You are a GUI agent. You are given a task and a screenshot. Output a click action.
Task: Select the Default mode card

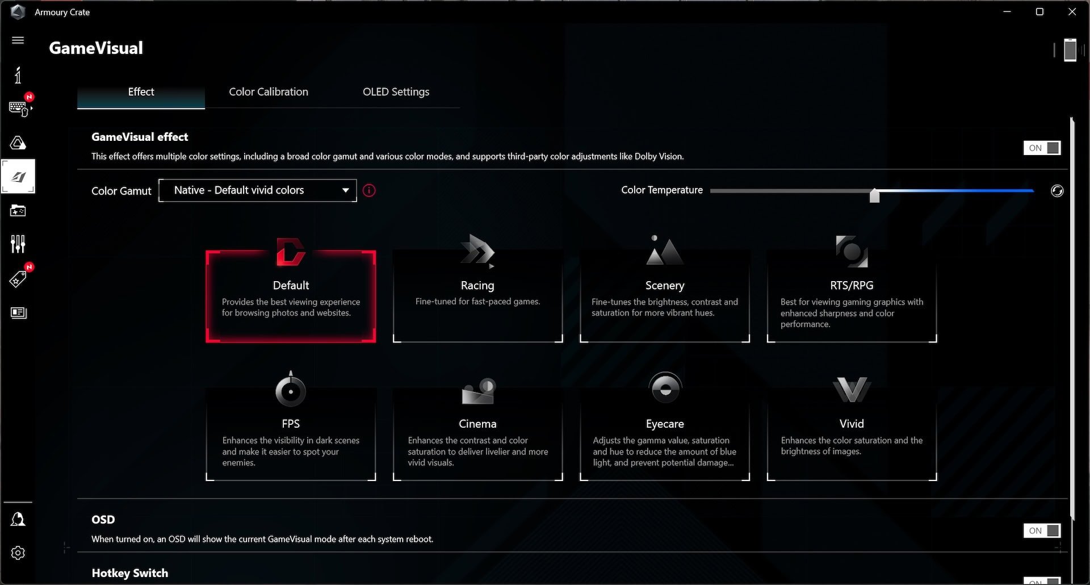(291, 296)
